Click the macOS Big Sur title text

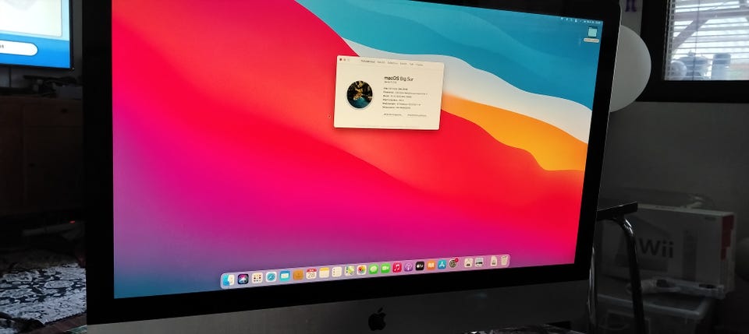[x=399, y=78]
